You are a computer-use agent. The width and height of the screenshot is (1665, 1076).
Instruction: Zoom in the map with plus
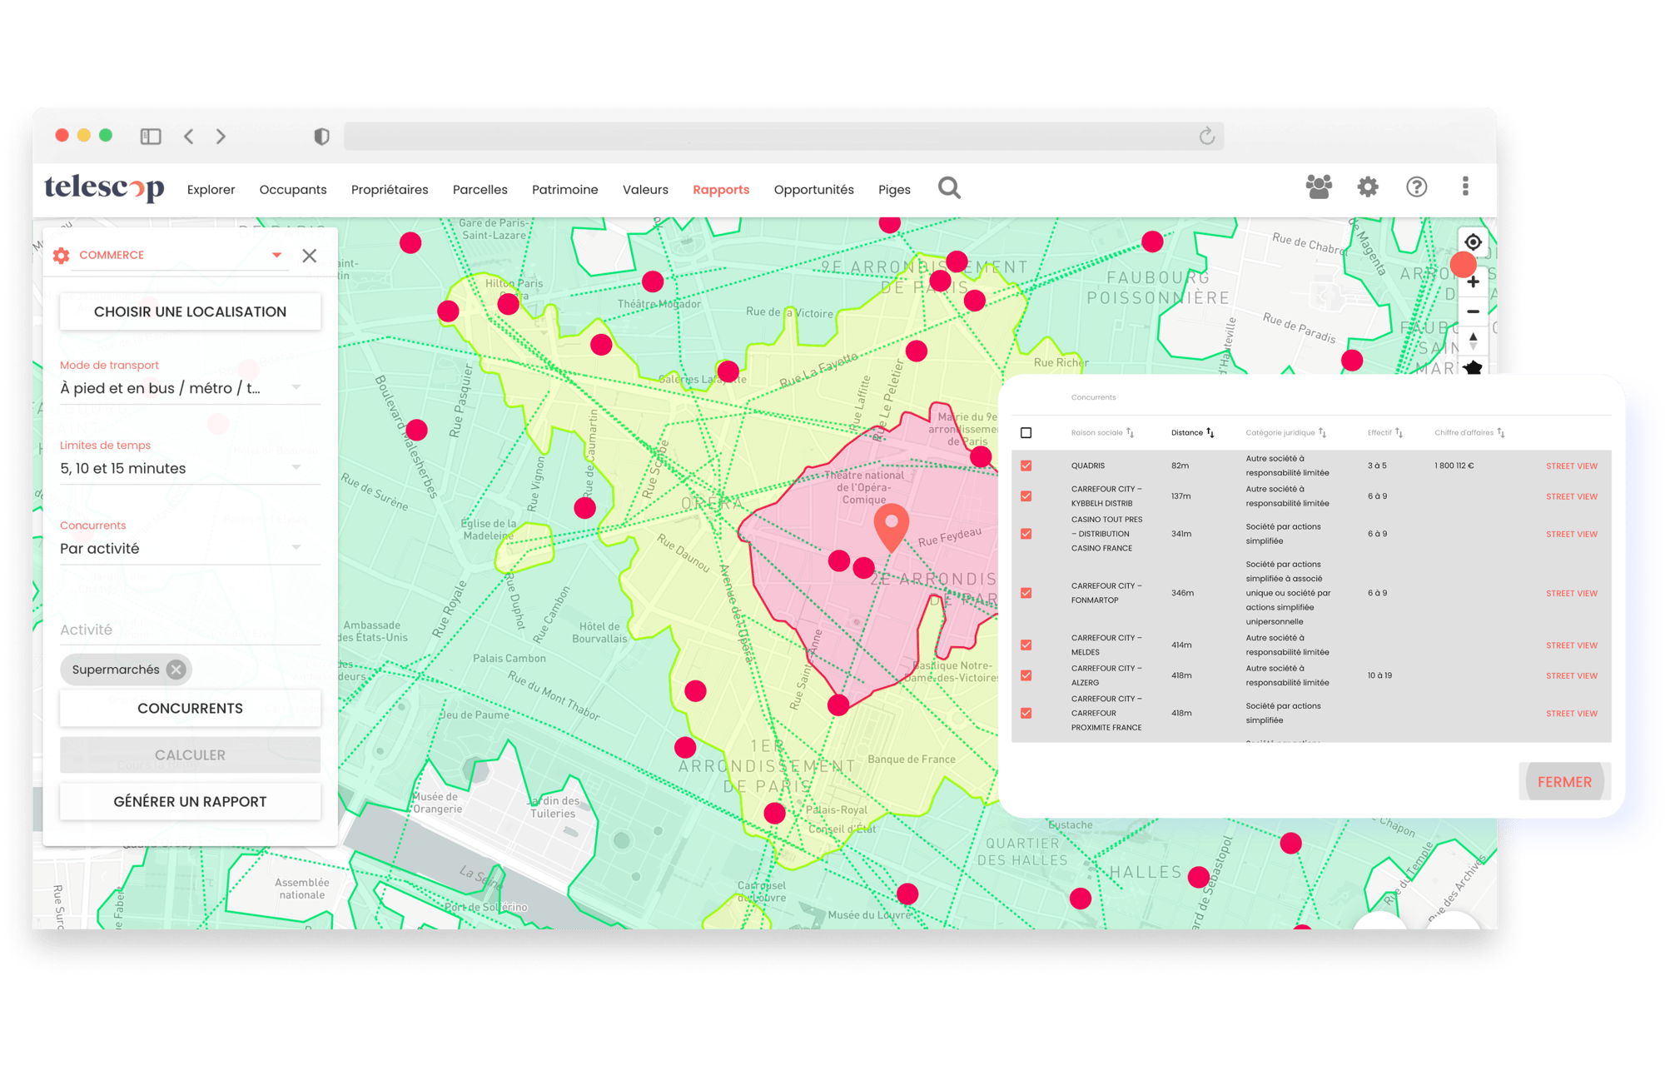[x=1473, y=282]
